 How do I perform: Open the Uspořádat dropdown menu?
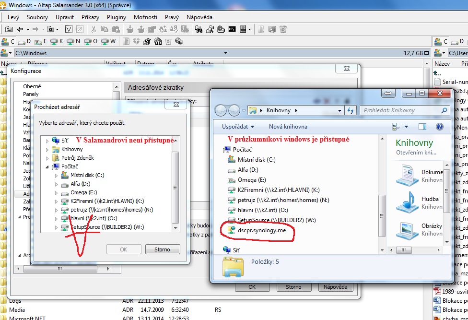coord(238,127)
